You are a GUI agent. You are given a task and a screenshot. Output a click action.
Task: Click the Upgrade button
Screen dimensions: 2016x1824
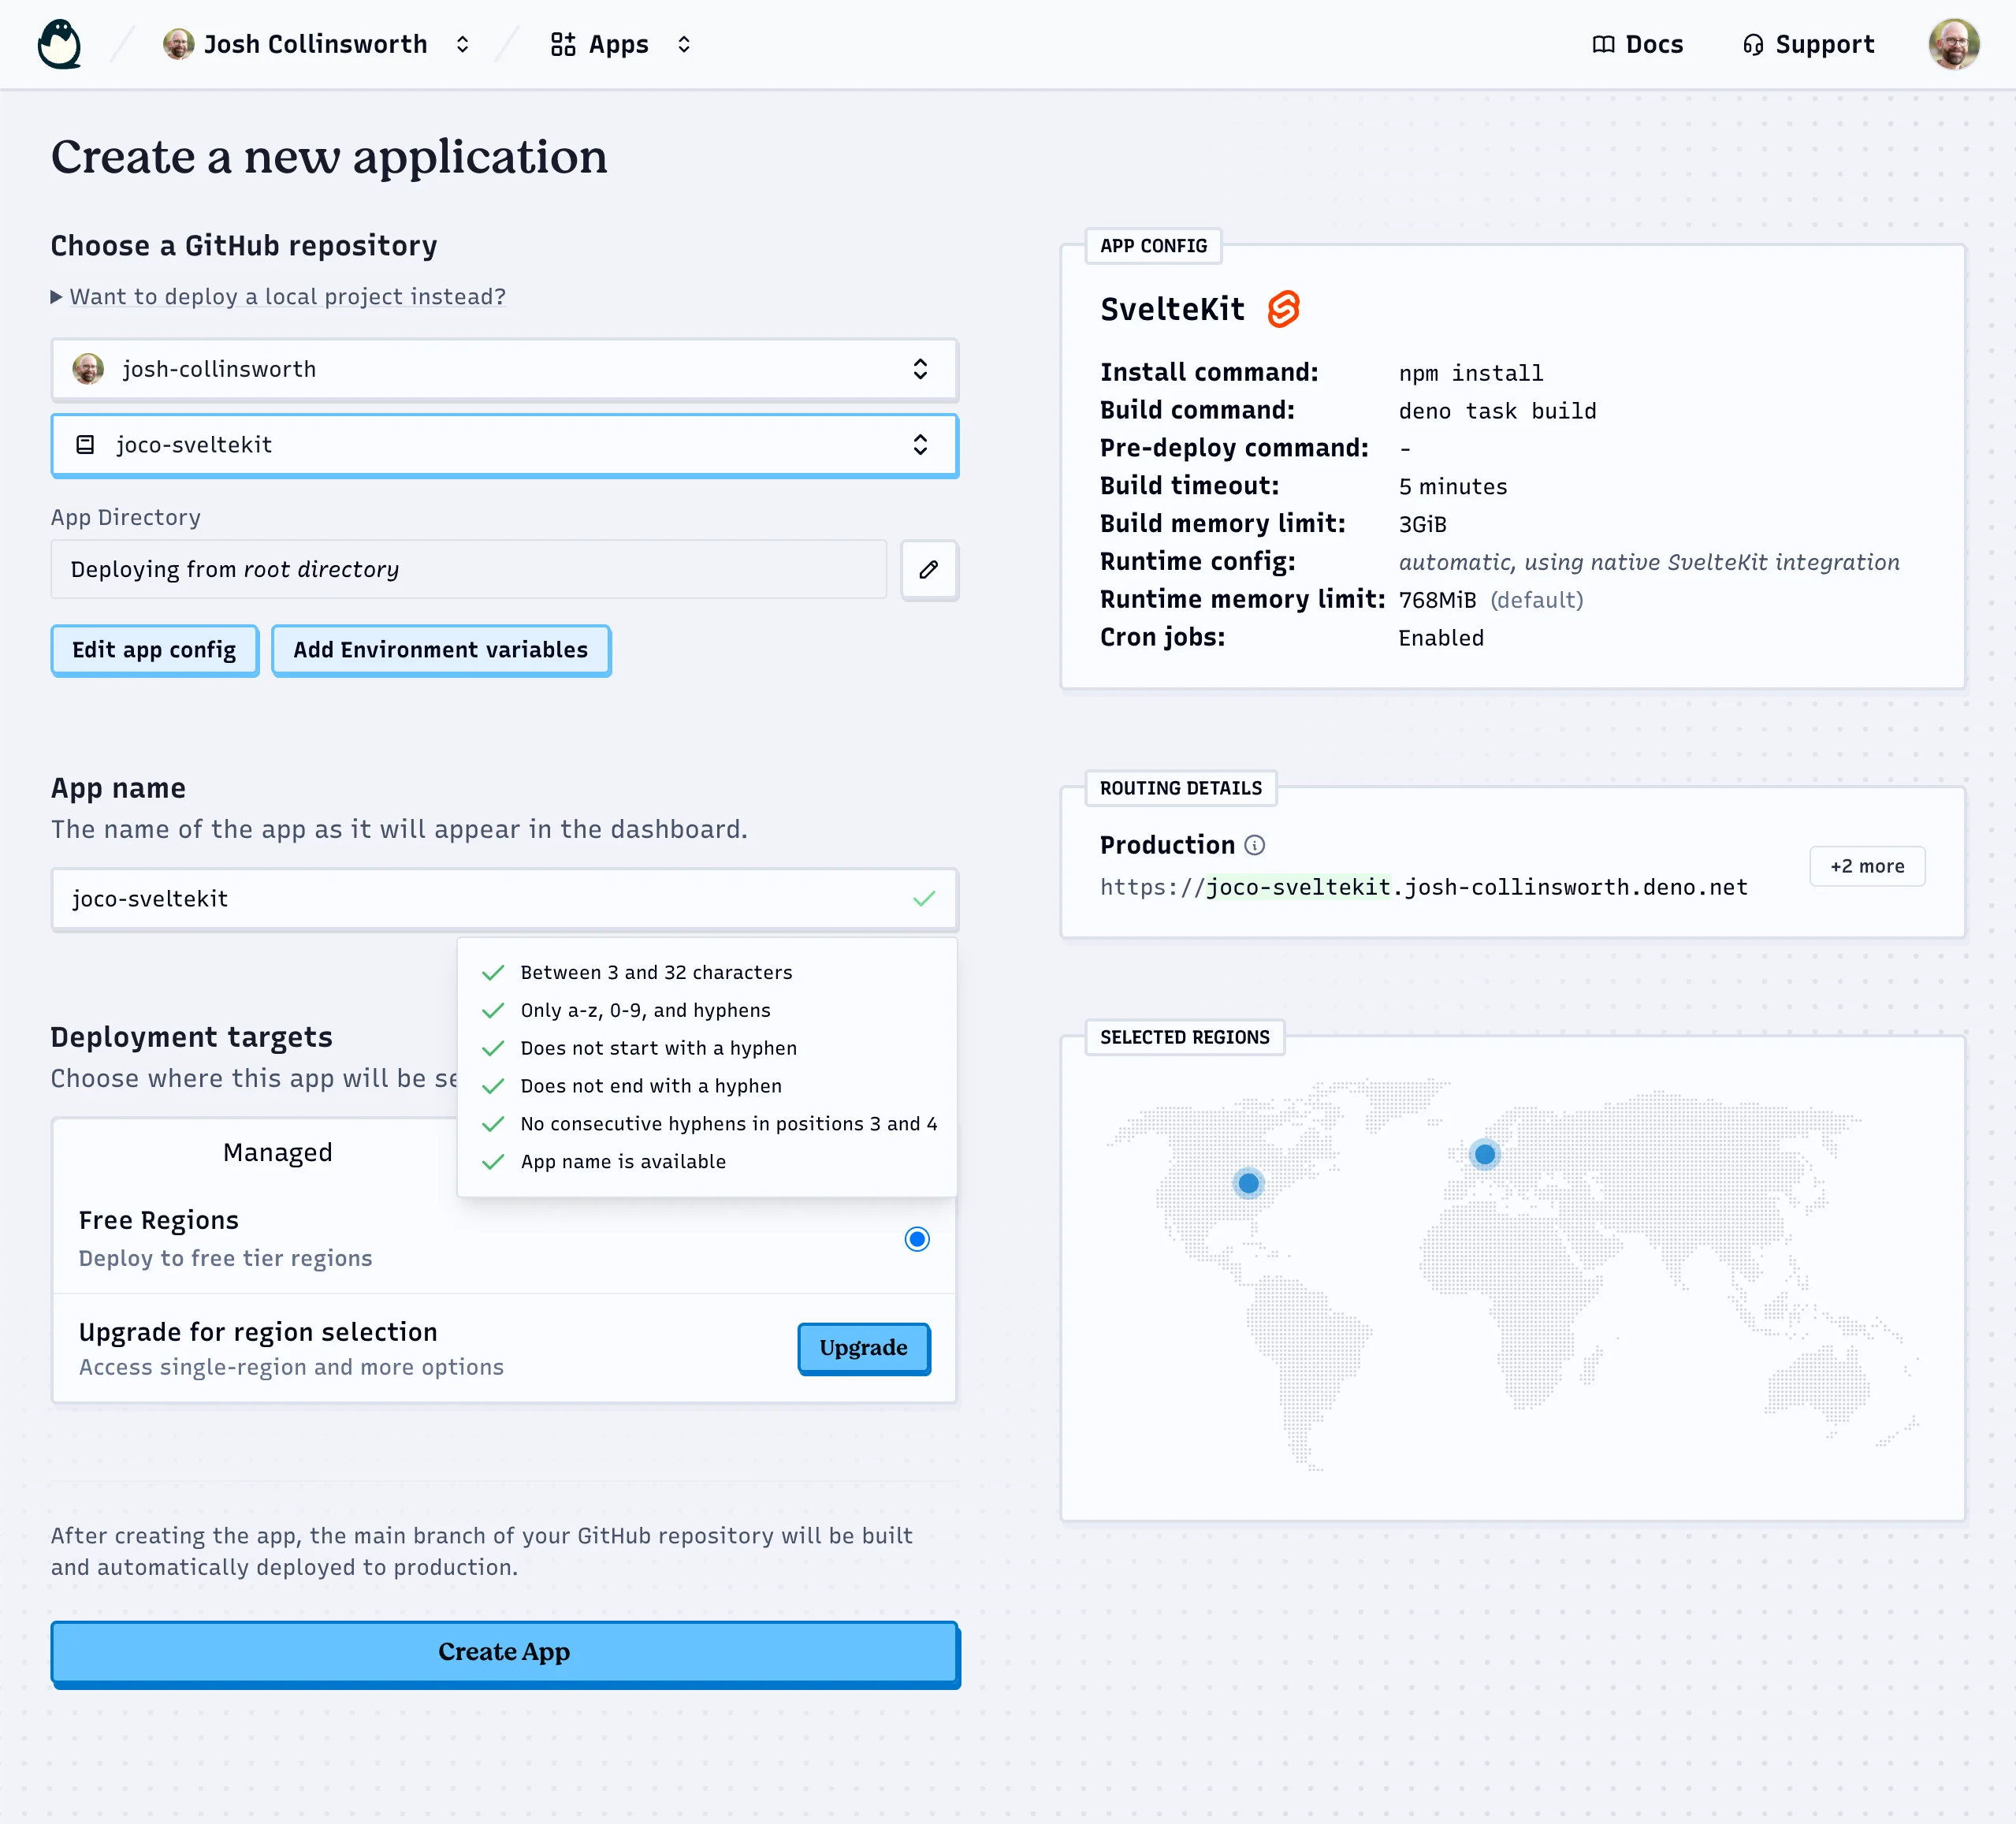tap(864, 1348)
